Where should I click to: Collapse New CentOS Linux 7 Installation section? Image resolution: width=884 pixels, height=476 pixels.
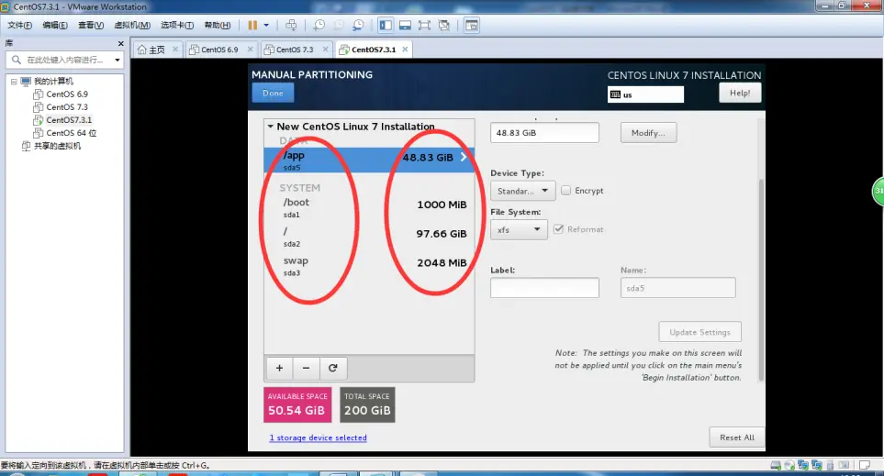(x=271, y=127)
